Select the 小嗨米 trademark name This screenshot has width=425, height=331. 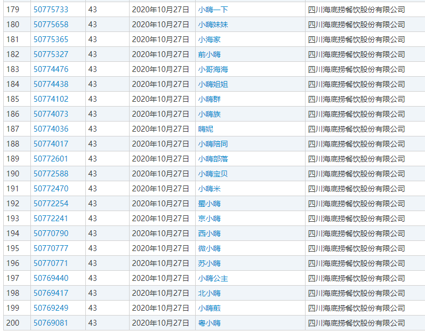click(209, 189)
